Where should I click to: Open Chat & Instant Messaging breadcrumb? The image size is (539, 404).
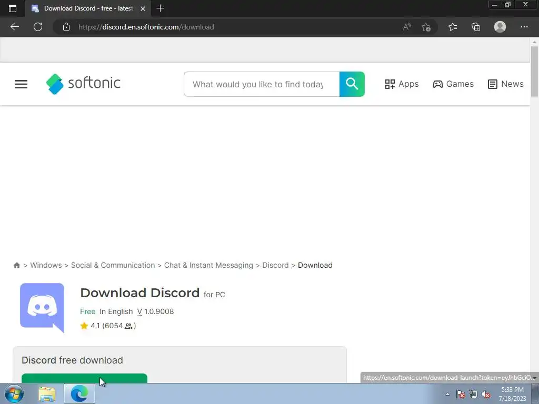point(208,265)
